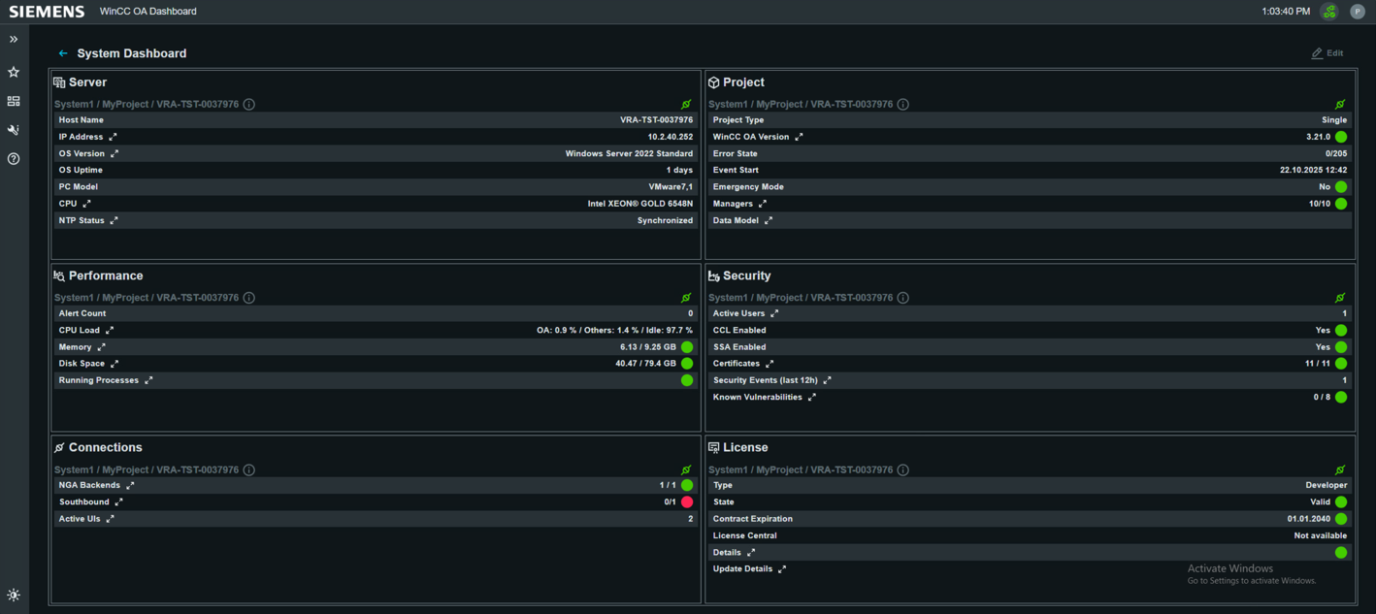Click the Edit dashboard button
This screenshot has width=1376, height=614.
pyautogui.click(x=1327, y=53)
